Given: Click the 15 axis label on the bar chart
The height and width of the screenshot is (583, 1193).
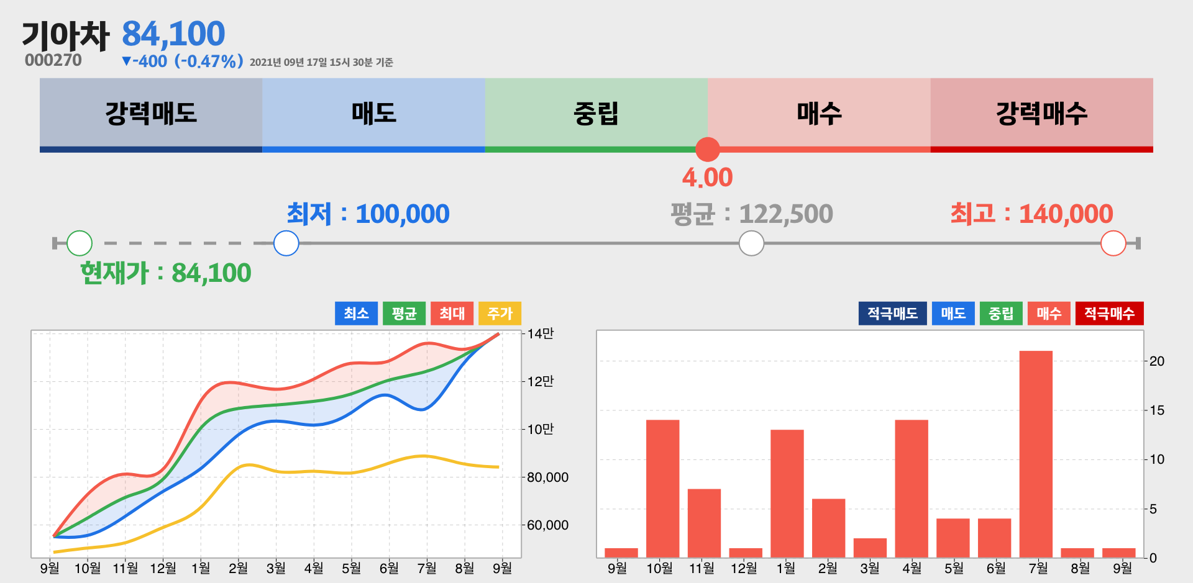Looking at the screenshot, I should coord(1157,410).
